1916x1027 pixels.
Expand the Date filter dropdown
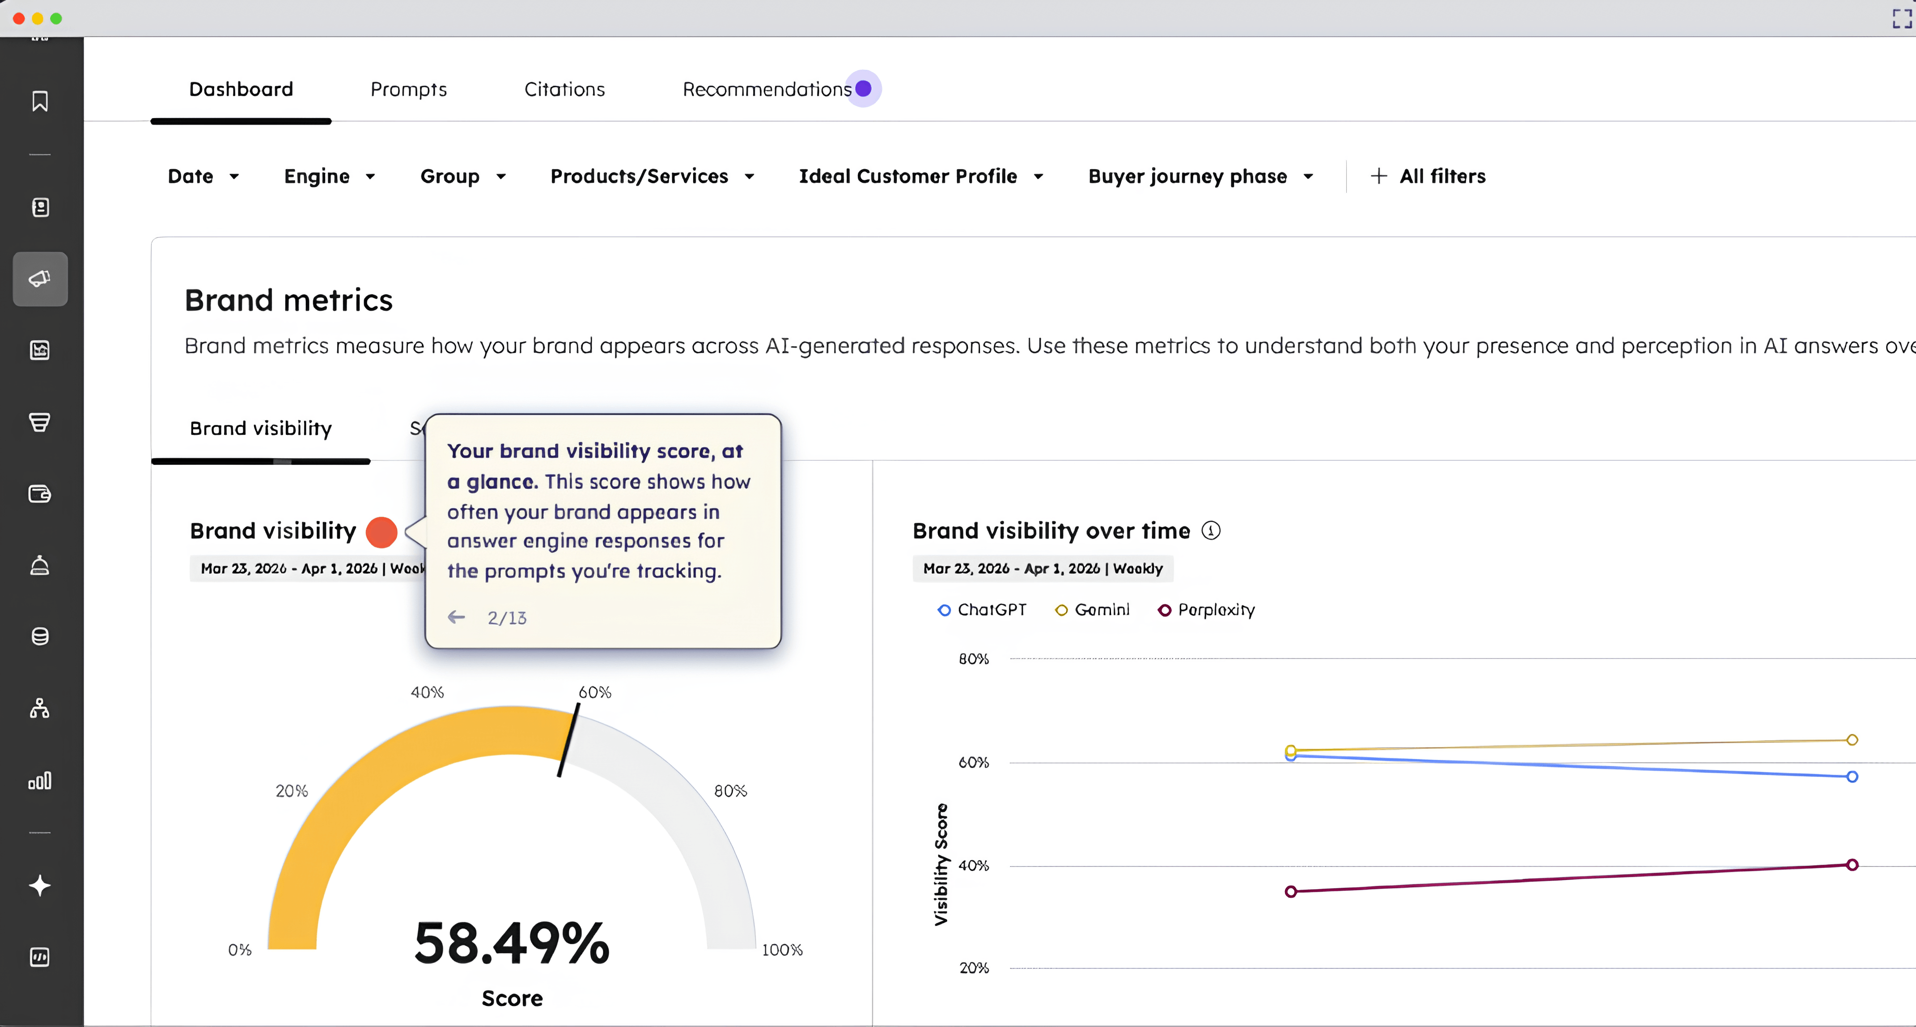203,176
